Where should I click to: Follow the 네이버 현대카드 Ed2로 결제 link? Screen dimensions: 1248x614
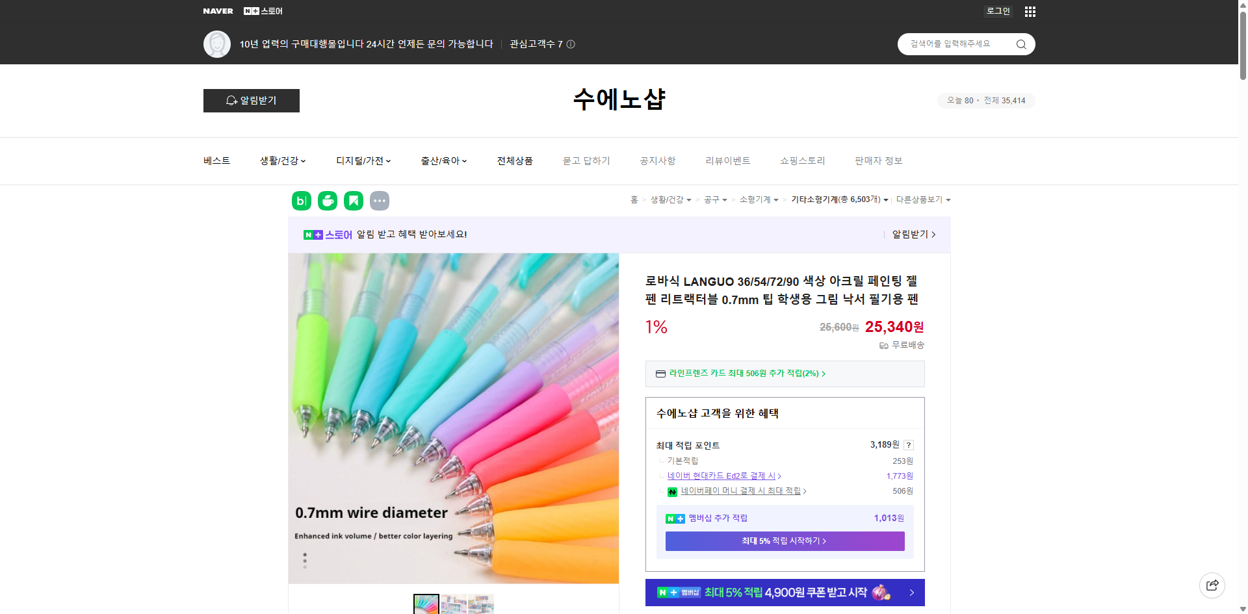(722, 476)
